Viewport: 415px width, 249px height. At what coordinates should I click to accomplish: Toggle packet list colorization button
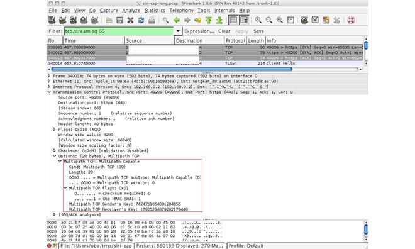233,20
